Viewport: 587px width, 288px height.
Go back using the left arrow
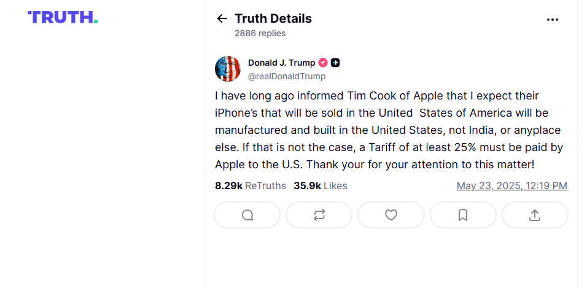(222, 18)
